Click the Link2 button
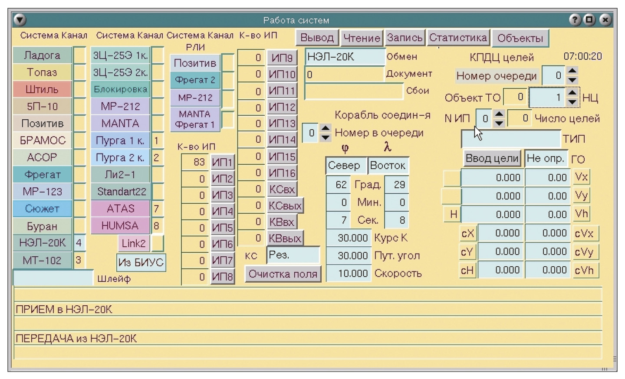This screenshot has height=379, width=625. click(134, 243)
